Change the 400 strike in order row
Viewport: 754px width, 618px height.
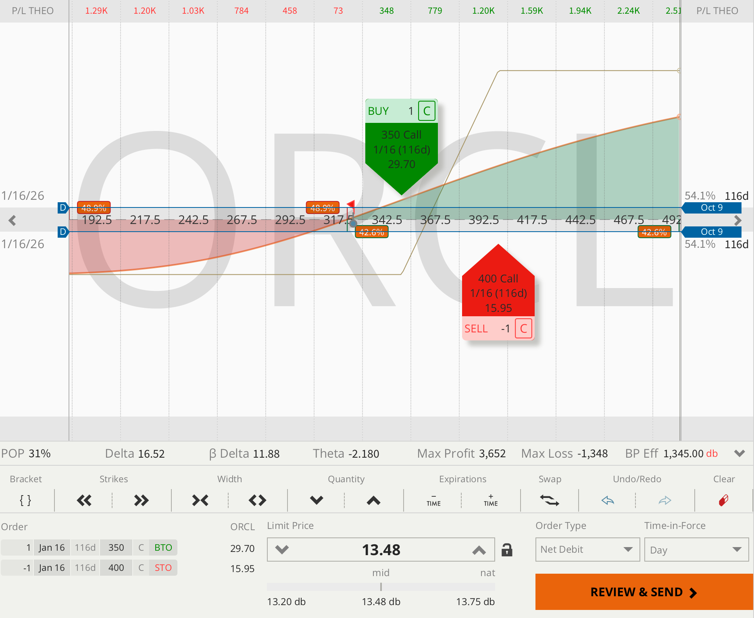point(116,568)
